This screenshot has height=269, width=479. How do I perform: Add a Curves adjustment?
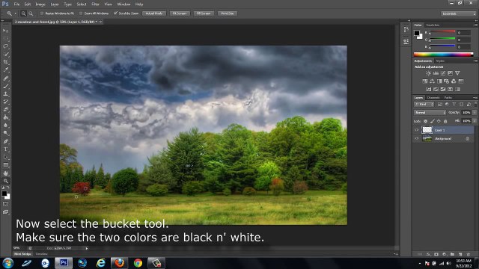(443, 73)
